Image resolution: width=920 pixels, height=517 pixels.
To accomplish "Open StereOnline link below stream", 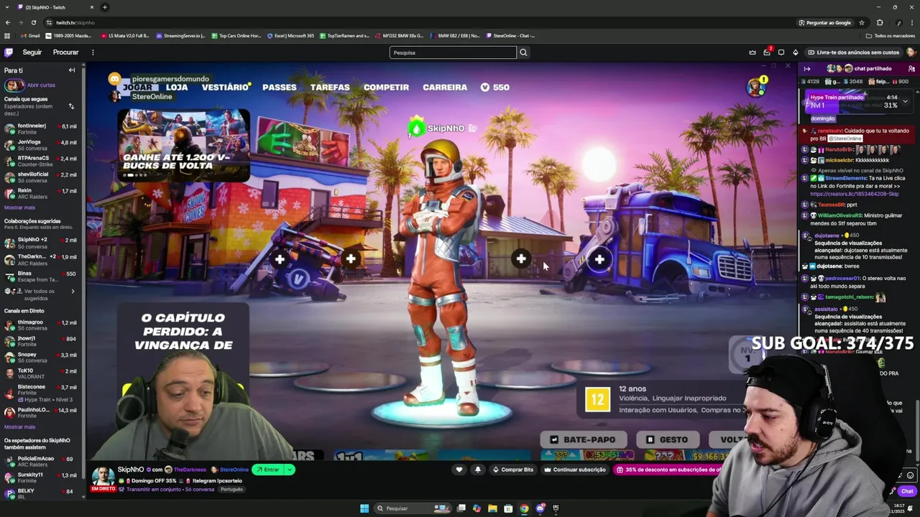I will click(x=234, y=470).
